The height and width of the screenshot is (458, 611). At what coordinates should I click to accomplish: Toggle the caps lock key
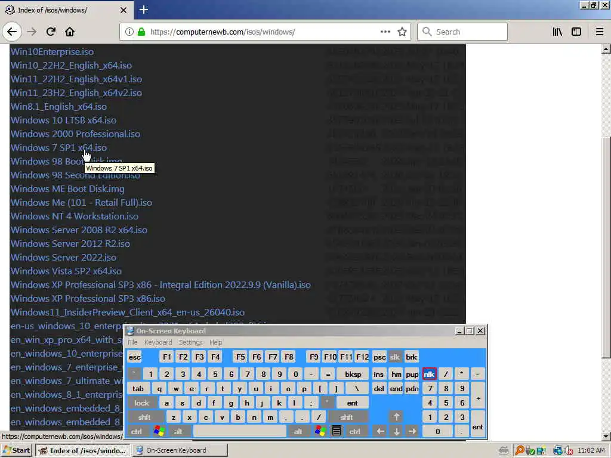click(x=142, y=403)
